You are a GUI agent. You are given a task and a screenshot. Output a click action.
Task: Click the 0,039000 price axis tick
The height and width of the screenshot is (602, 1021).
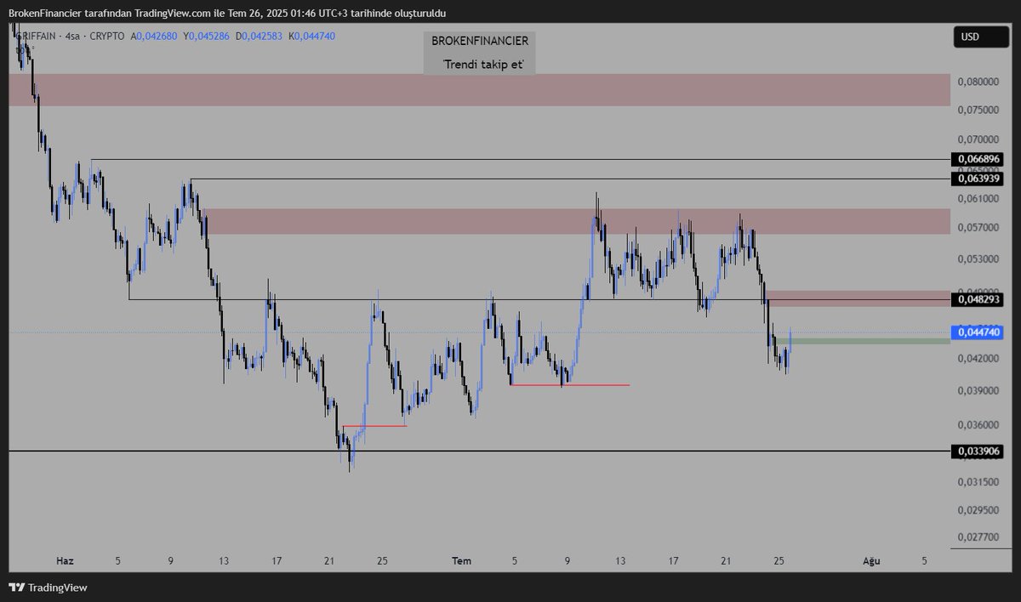pos(978,390)
